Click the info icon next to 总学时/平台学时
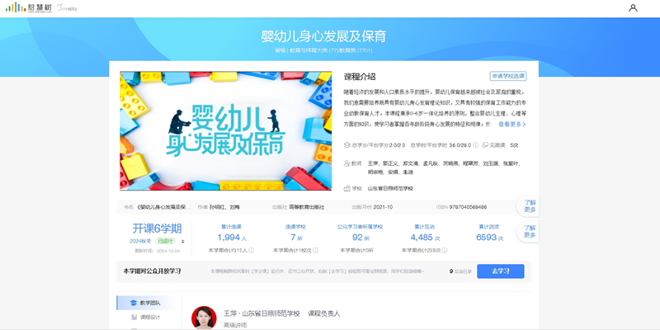 pyautogui.click(x=476, y=145)
